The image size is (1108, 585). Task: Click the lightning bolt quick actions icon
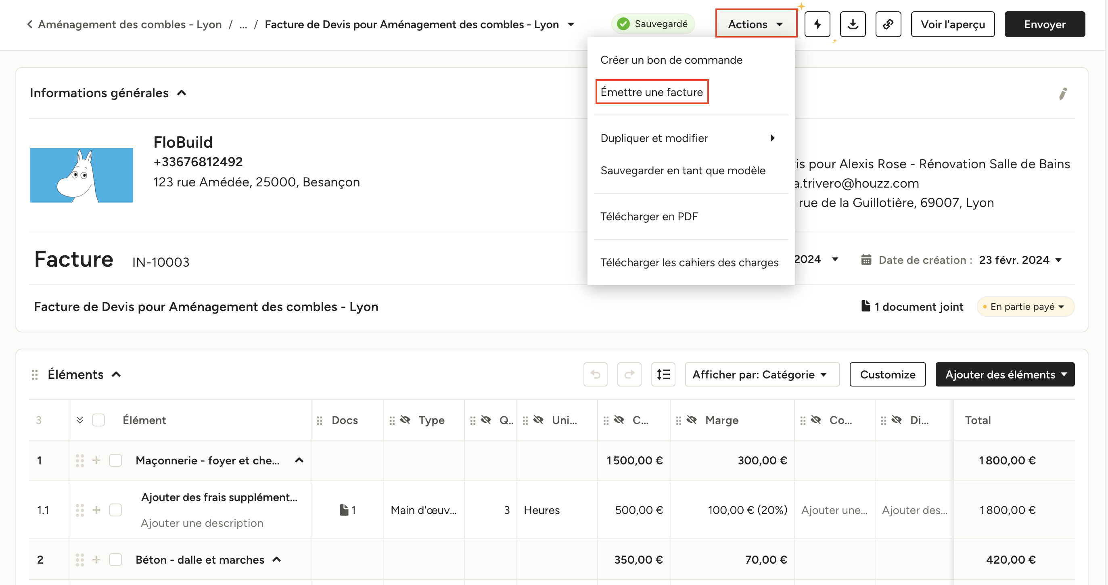coord(817,25)
